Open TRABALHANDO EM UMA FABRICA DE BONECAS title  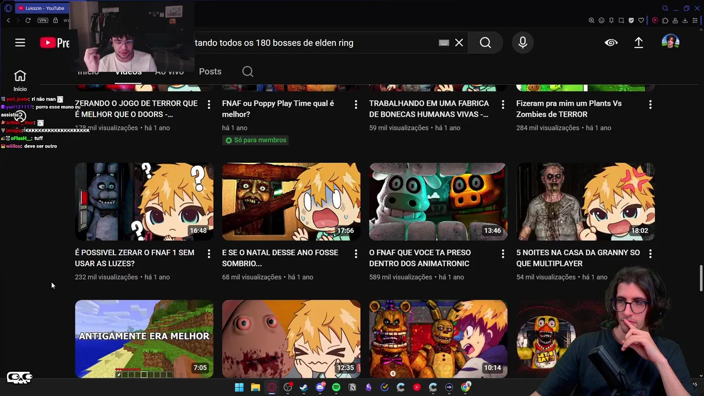pos(429,109)
